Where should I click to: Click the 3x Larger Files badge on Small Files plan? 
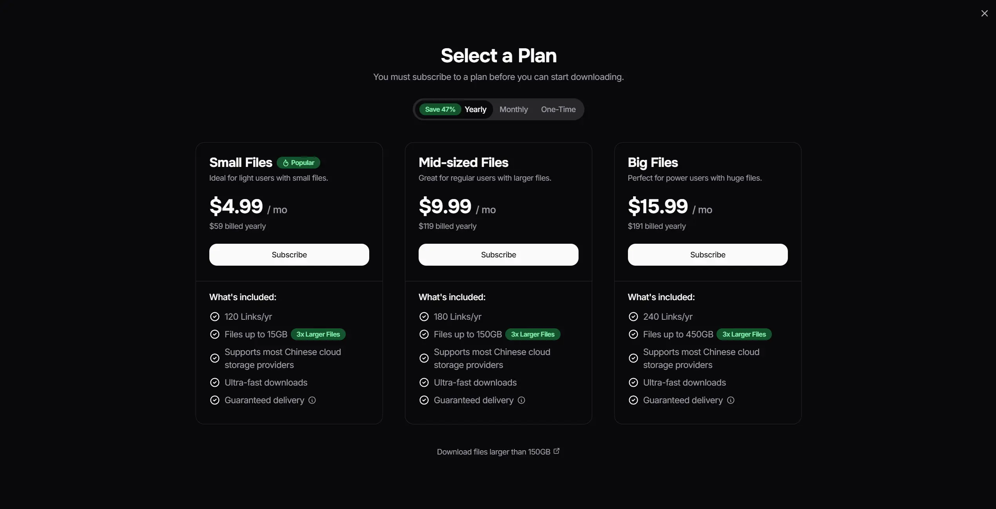click(x=317, y=334)
